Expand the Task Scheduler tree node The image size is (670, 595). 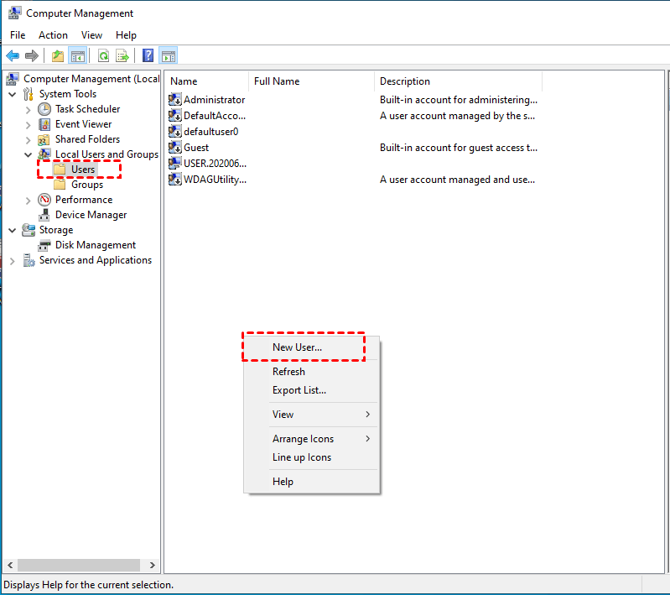(29, 109)
